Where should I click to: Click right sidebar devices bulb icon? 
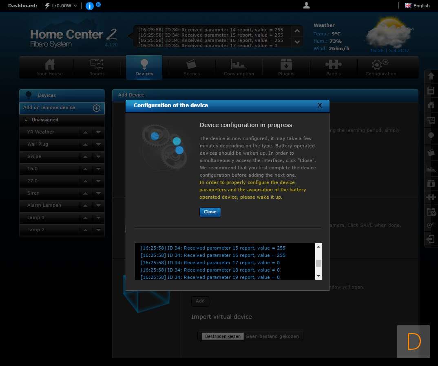pyautogui.click(x=431, y=136)
